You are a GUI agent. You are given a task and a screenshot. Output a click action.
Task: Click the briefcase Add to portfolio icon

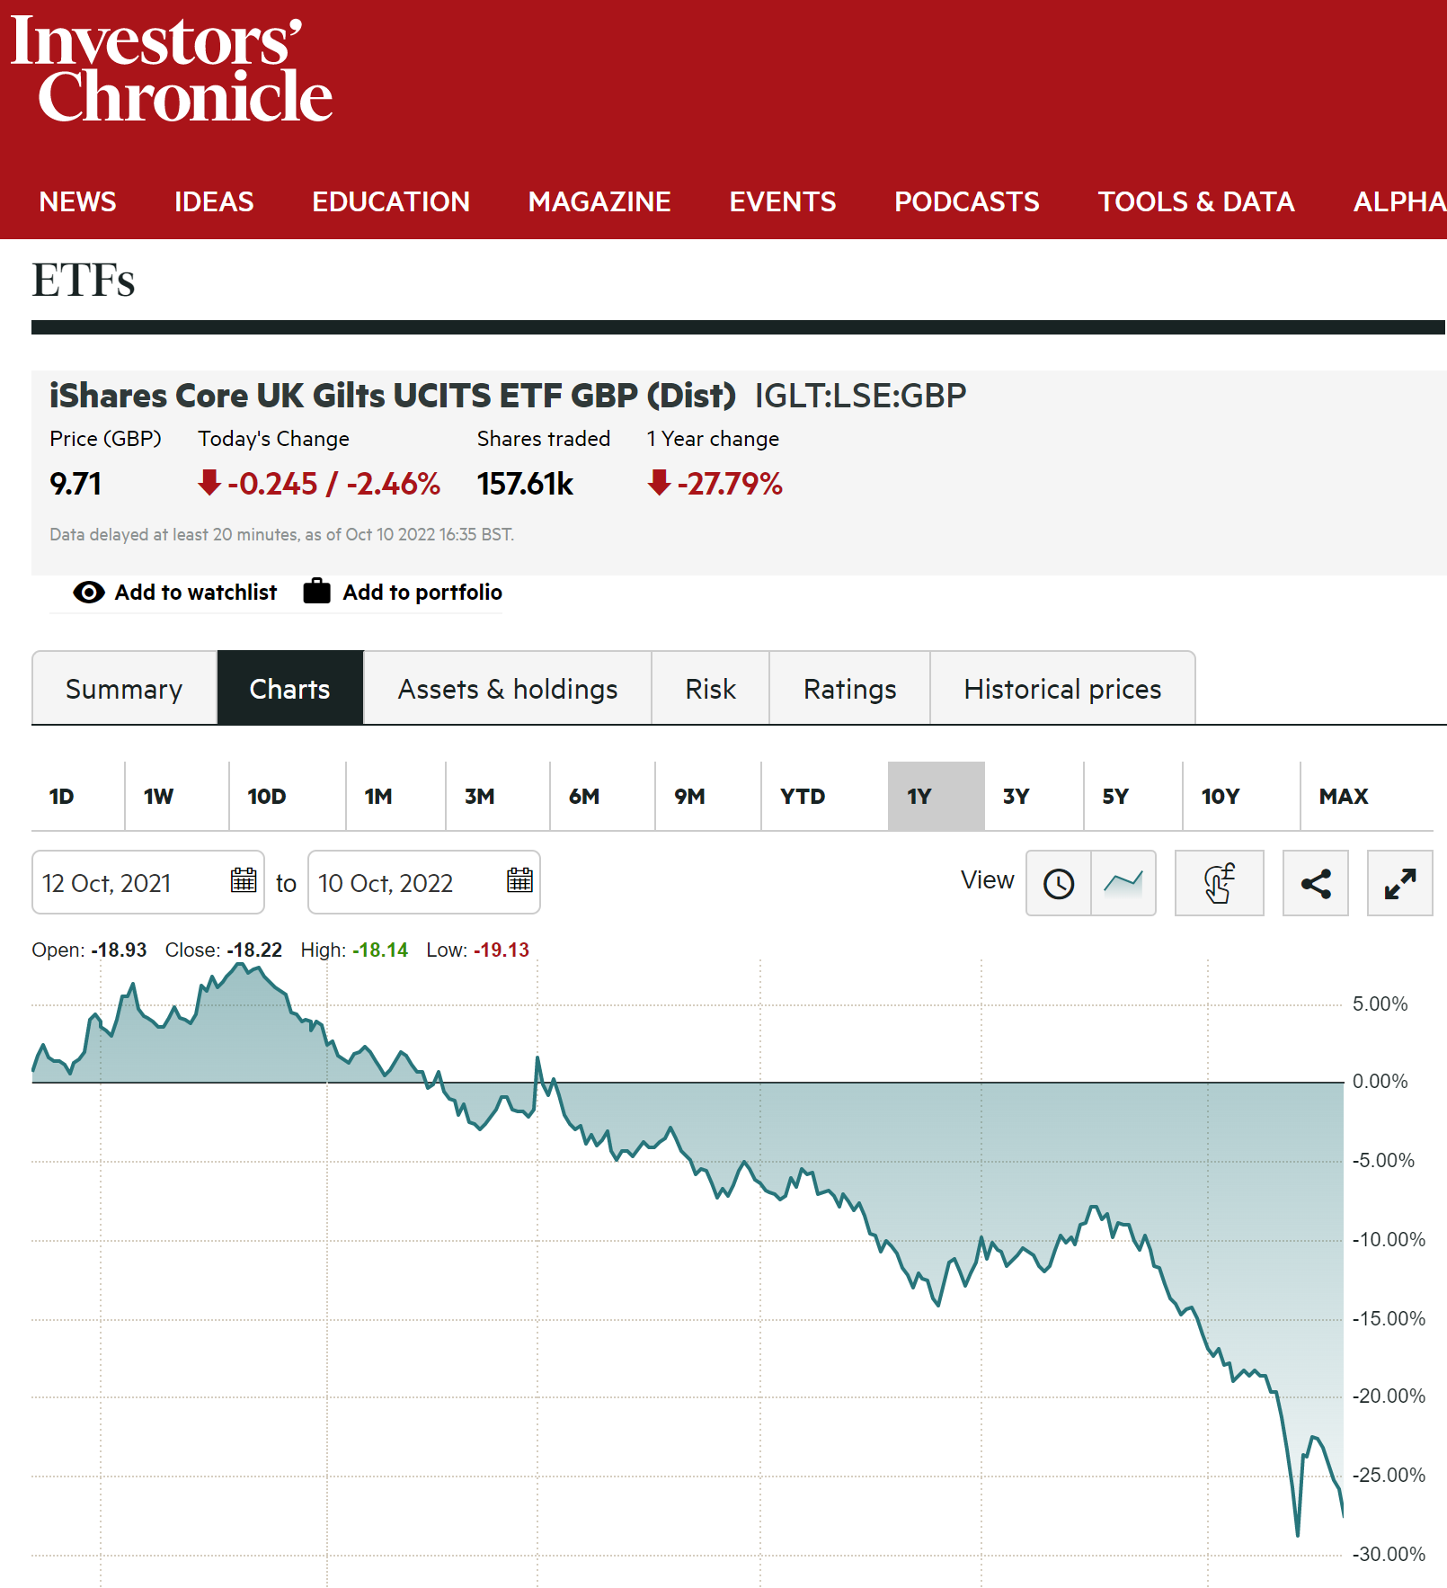[x=316, y=592]
